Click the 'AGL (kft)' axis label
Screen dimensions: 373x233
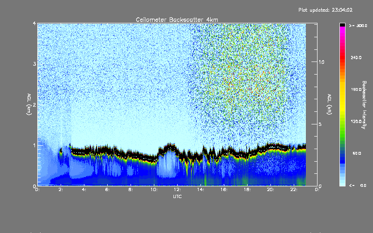click(x=329, y=104)
